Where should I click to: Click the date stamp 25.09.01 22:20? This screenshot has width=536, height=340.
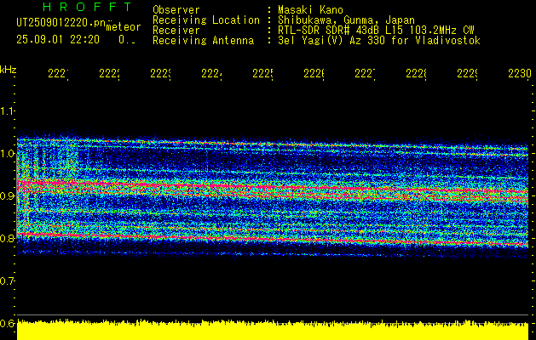pyautogui.click(x=58, y=40)
